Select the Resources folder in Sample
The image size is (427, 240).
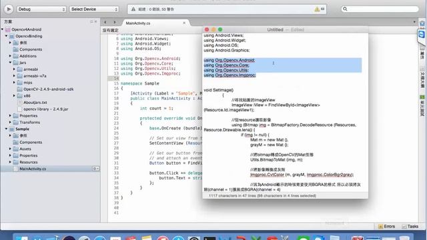(28, 162)
